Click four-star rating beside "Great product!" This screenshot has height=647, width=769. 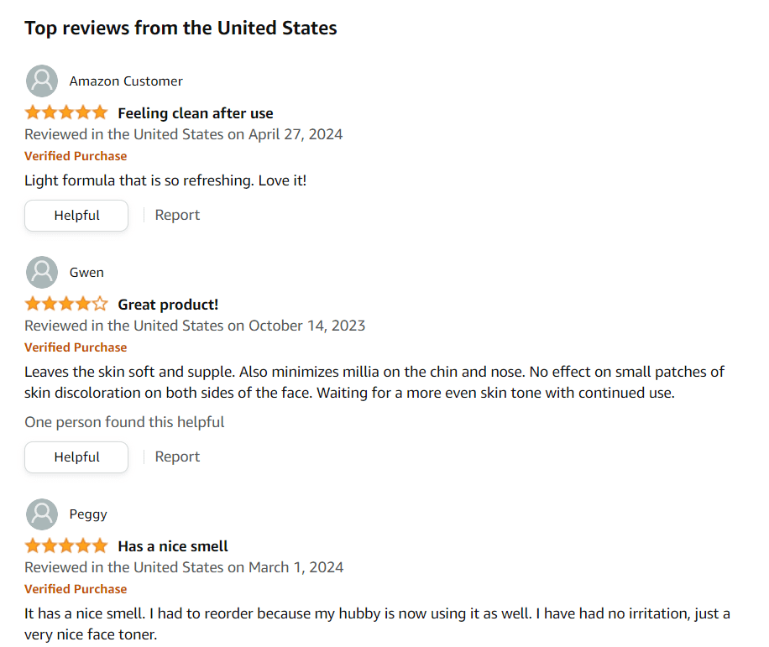66,304
